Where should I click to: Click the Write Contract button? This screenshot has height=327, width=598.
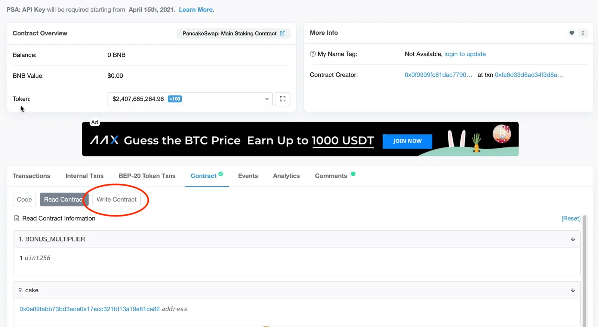(x=117, y=199)
